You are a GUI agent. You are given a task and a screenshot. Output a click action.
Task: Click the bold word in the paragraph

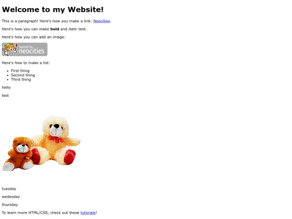coord(55,29)
